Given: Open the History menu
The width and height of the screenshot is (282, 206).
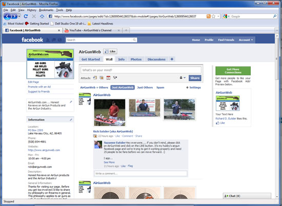Looking at the screenshot, I should 32,10.
